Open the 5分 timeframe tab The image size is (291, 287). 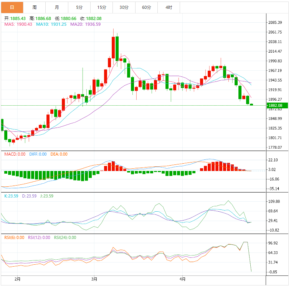tap(79, 7)
